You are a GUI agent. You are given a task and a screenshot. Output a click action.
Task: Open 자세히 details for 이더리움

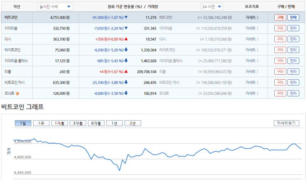252,28
